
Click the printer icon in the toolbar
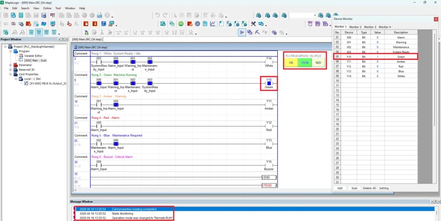[99, 15]
